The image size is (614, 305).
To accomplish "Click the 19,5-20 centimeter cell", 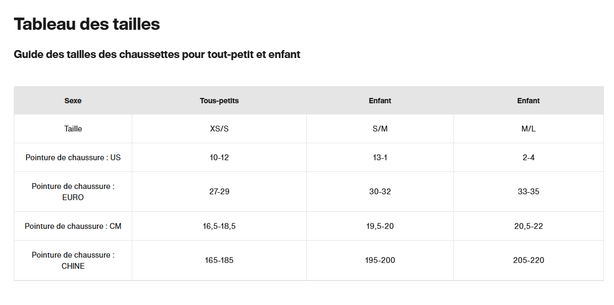I will 380,226.
